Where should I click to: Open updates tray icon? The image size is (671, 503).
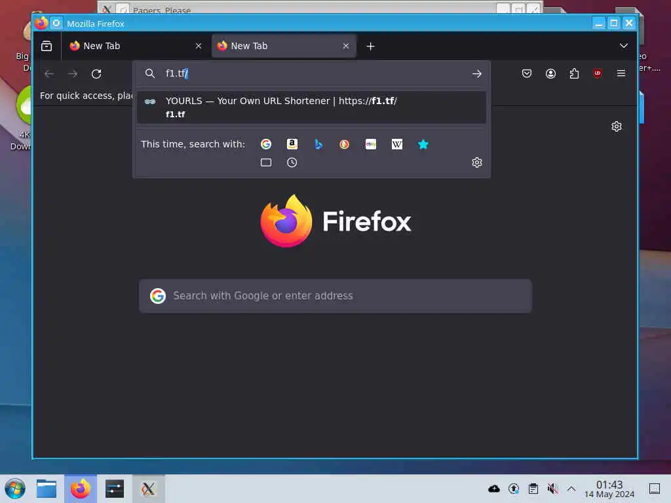(x=514, y=489)
